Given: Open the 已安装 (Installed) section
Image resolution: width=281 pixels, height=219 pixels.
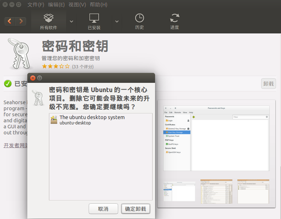Looking at the screenshot, I should 94,22.
